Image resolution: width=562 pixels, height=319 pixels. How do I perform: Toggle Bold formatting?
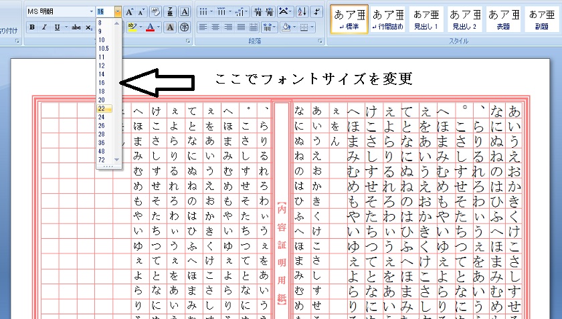tap(32, 27)
